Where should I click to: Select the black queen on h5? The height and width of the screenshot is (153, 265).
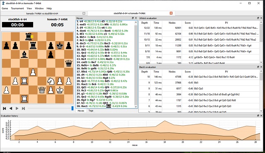point(68,63)
